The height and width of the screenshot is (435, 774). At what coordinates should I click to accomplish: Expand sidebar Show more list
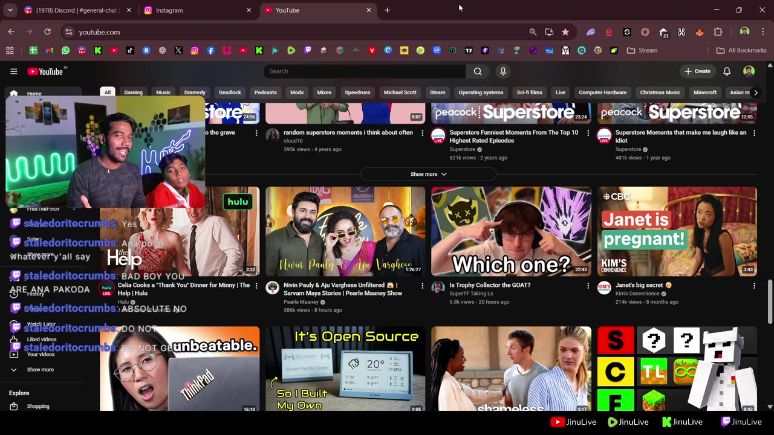click(x=40, y=370)
